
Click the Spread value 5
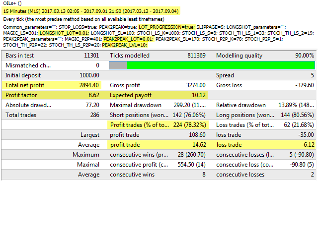[313, 75]
